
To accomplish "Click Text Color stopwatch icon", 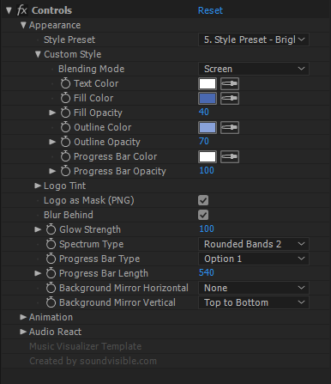I will click(65, 83).
